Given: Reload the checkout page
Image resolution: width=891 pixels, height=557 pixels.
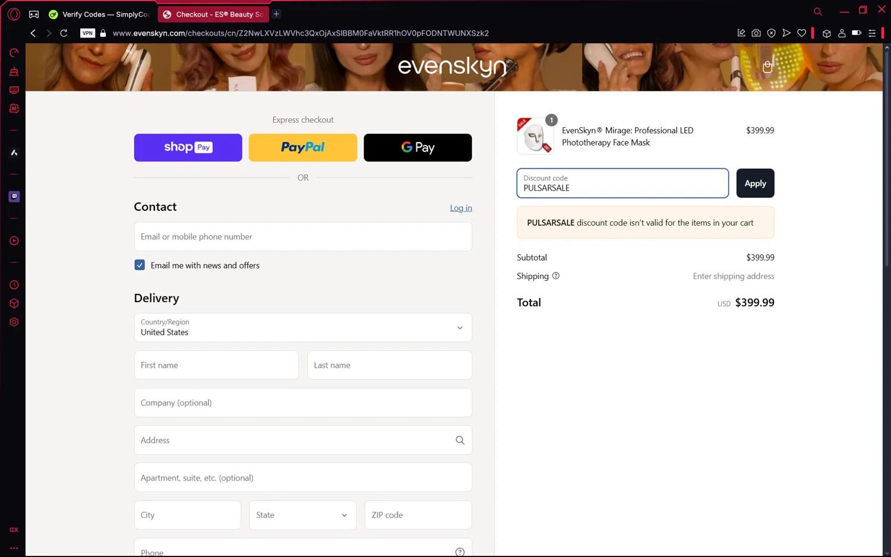Looking at the screenshot, I should [x=64, y=33].
